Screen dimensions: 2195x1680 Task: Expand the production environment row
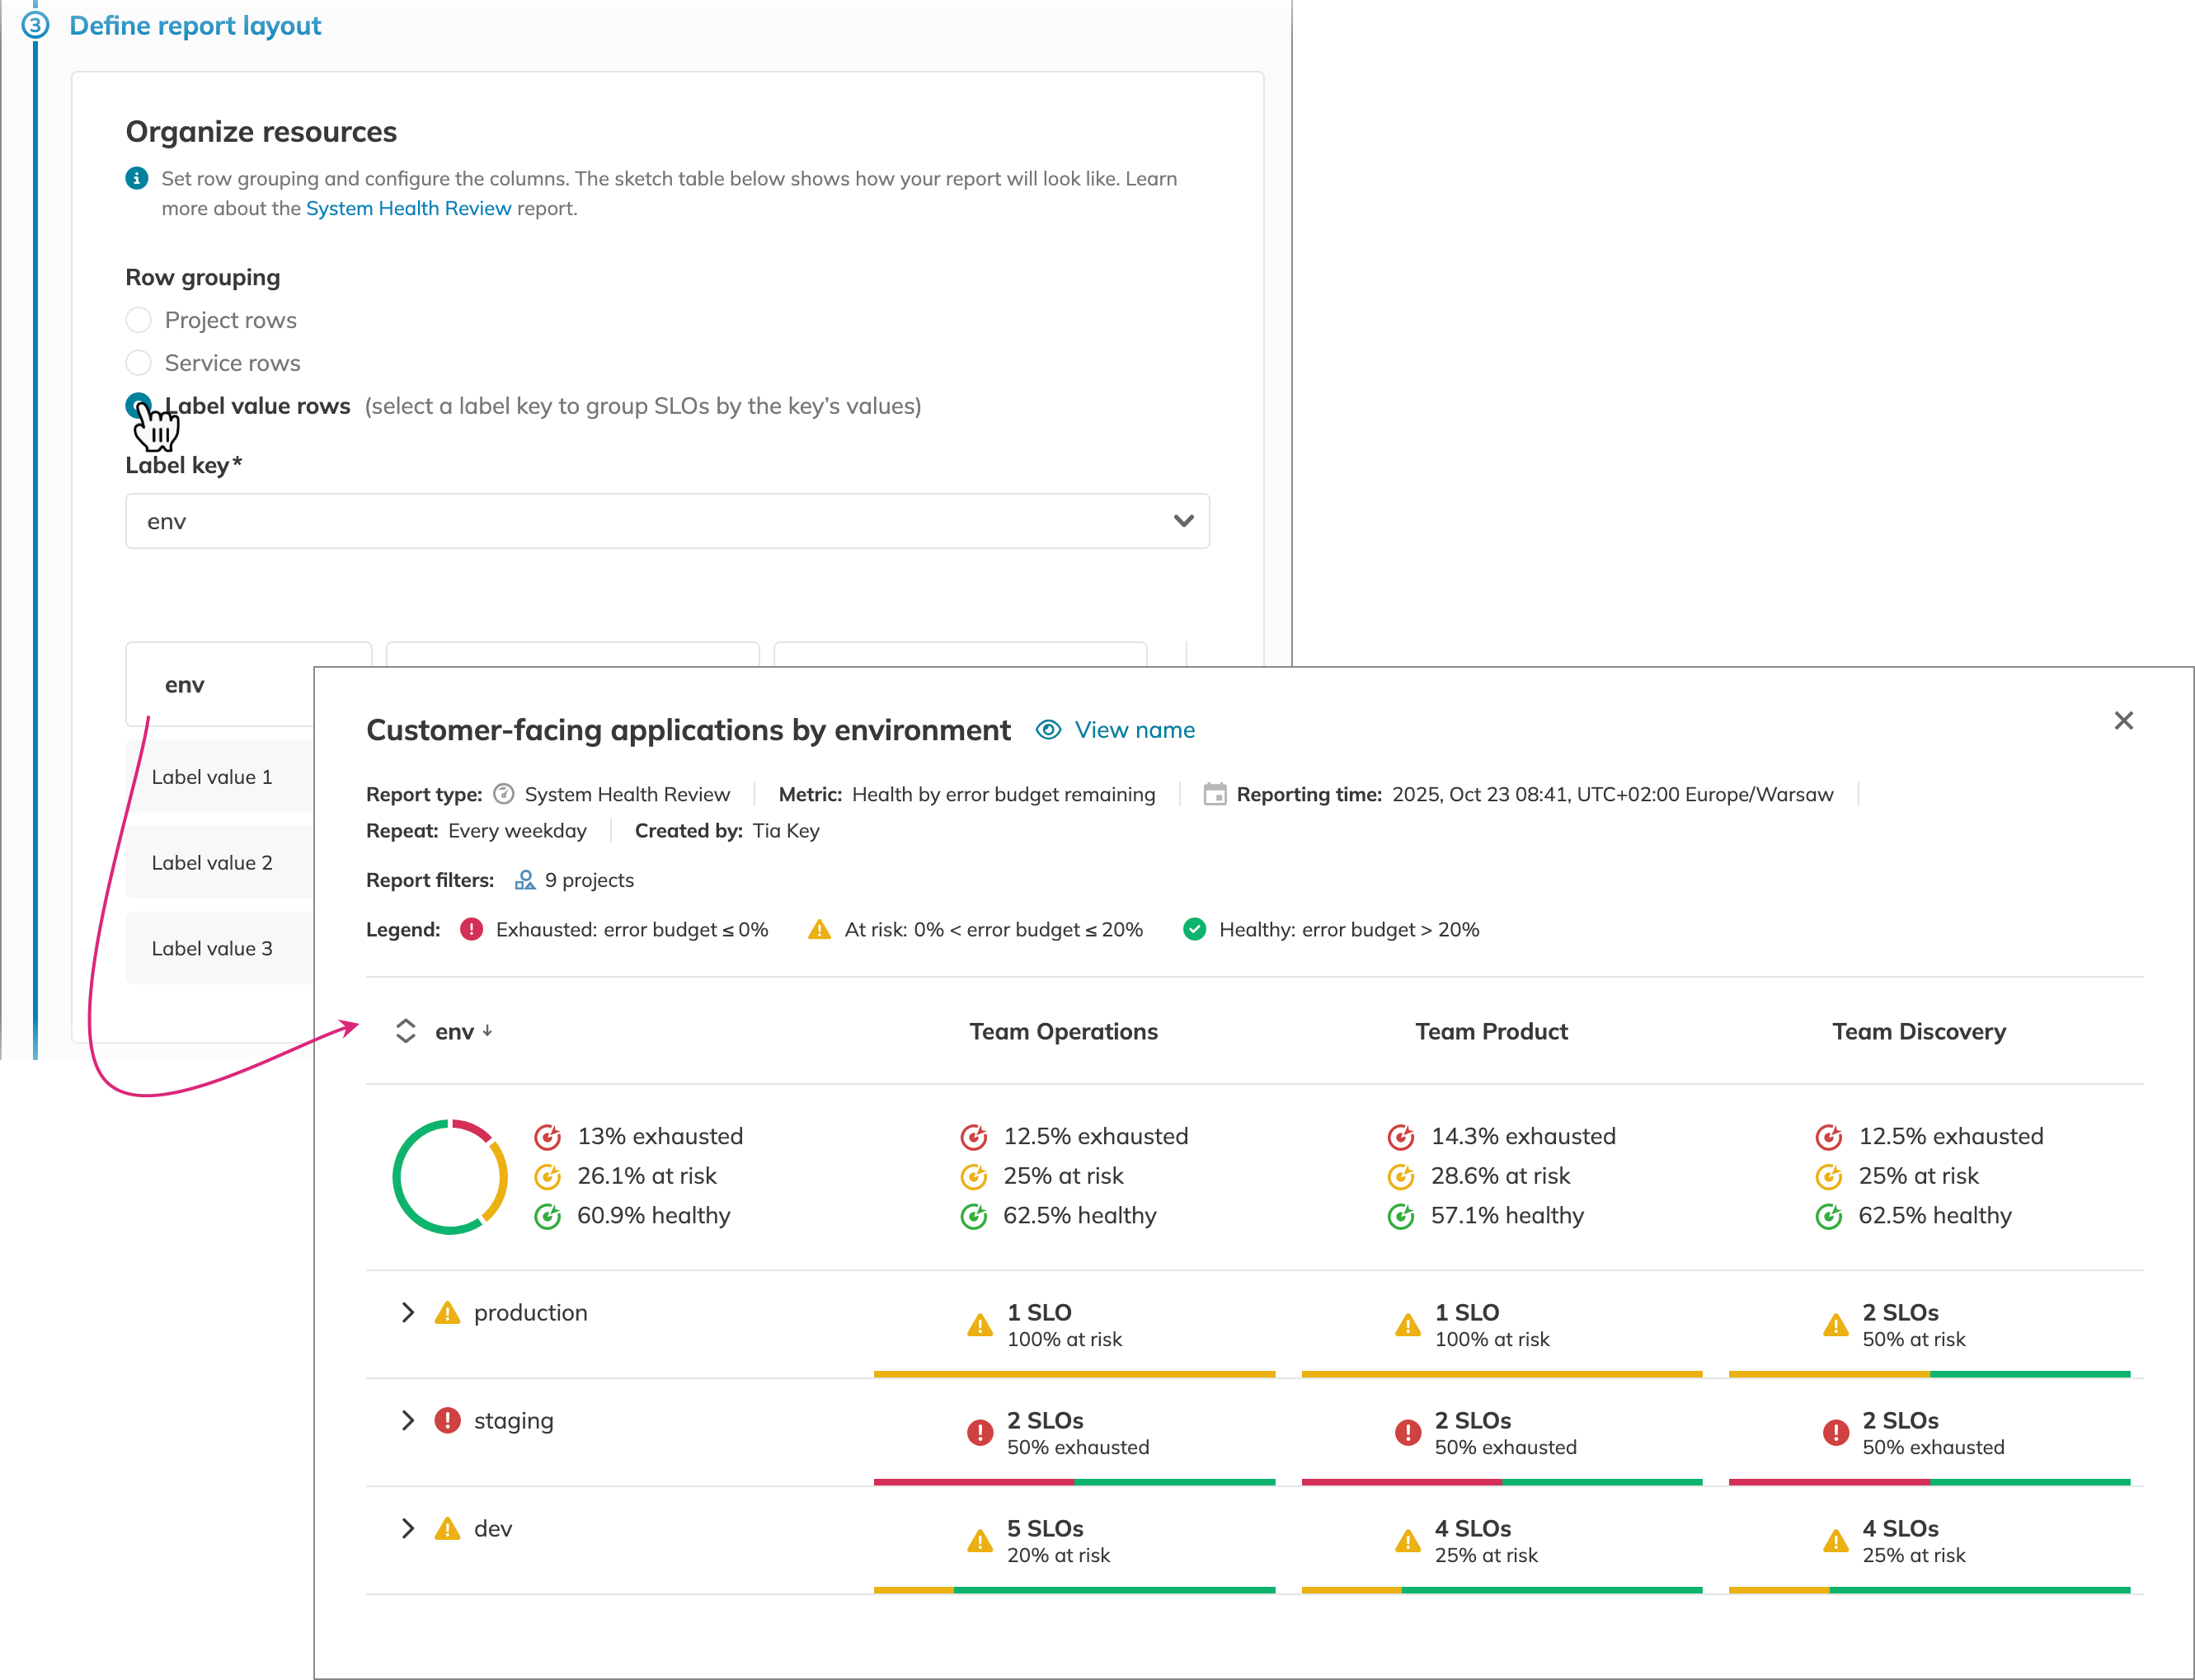point(407,1313)
